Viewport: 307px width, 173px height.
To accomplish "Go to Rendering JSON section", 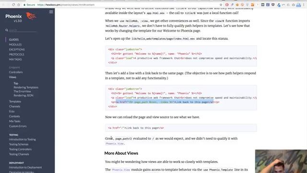I will coord(24,95).
